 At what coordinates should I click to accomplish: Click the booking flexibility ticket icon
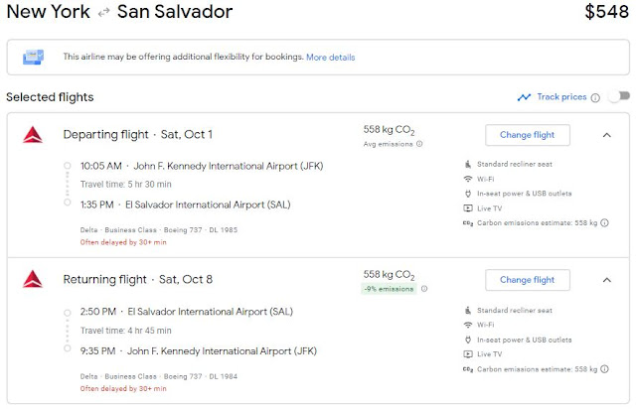(x=33, y=58)
